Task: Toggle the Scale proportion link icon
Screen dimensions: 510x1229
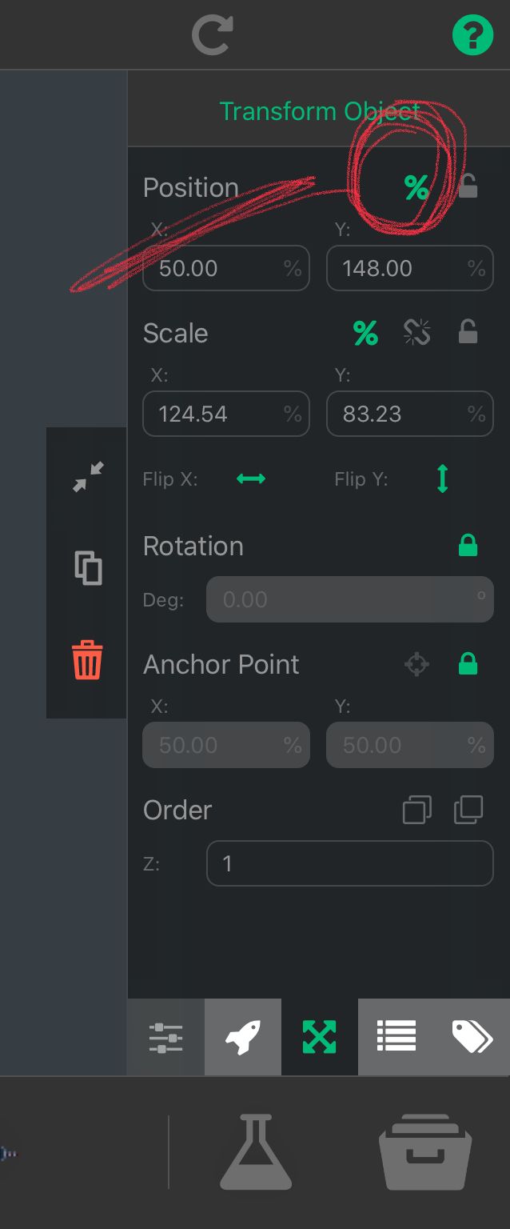Action: 416,333
